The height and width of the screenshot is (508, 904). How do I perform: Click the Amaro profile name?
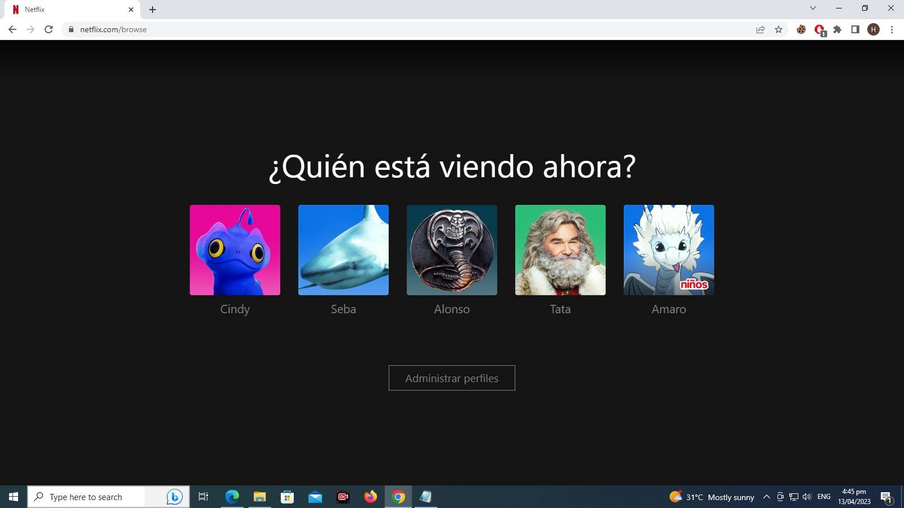(x=669, y=309)
